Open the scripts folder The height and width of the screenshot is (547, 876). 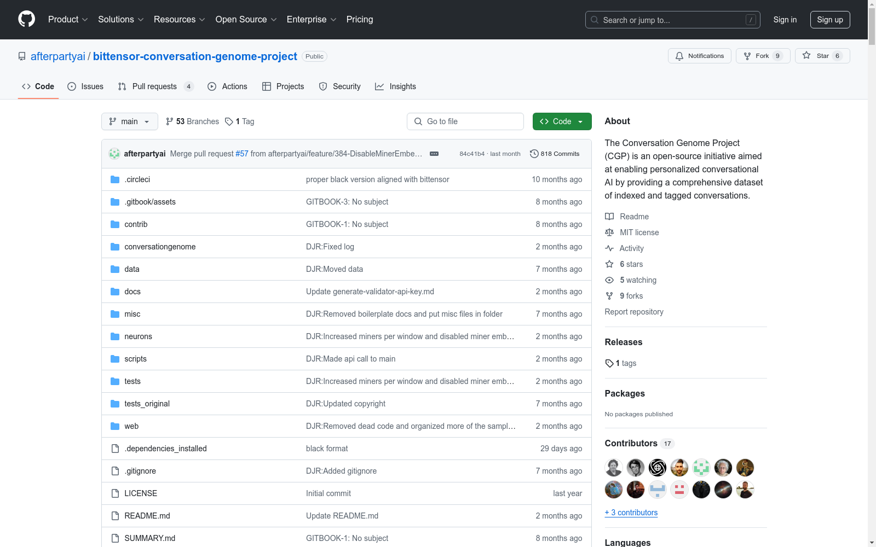pos(135,359)
